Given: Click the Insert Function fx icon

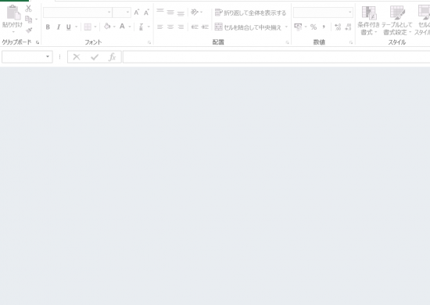Looking at the screenshot, I should coord(112,57).
